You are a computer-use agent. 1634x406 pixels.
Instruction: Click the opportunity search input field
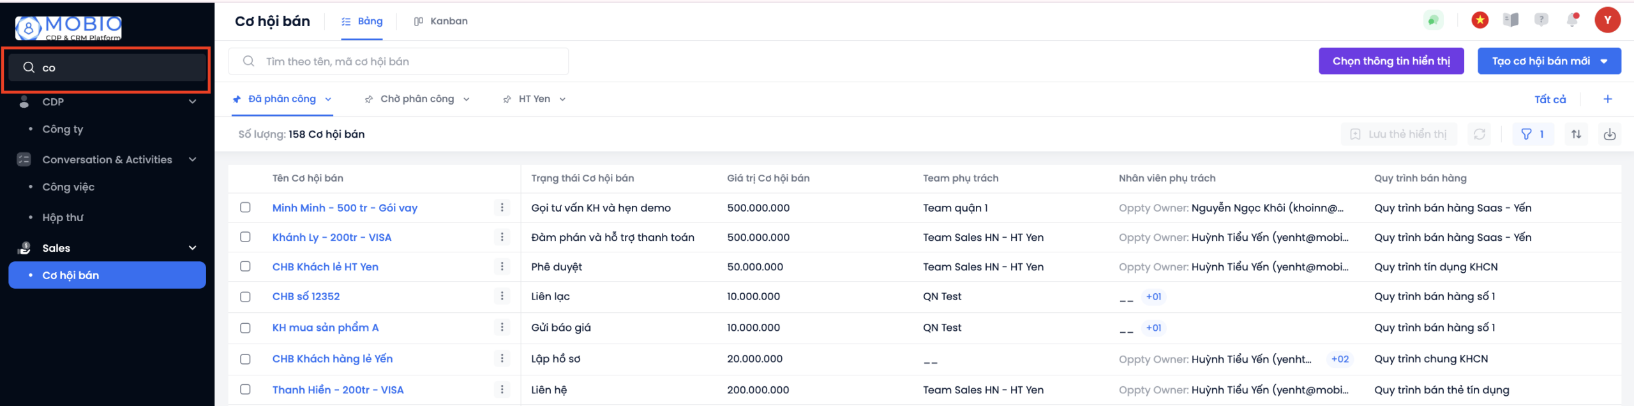pyautogui.click(x=408, y=62)
